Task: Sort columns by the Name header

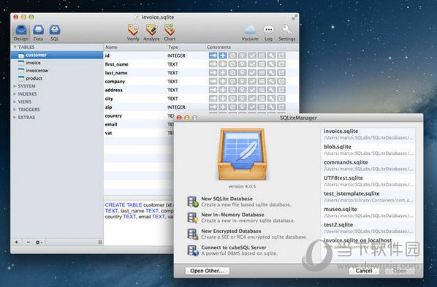Action: [135, 47]
